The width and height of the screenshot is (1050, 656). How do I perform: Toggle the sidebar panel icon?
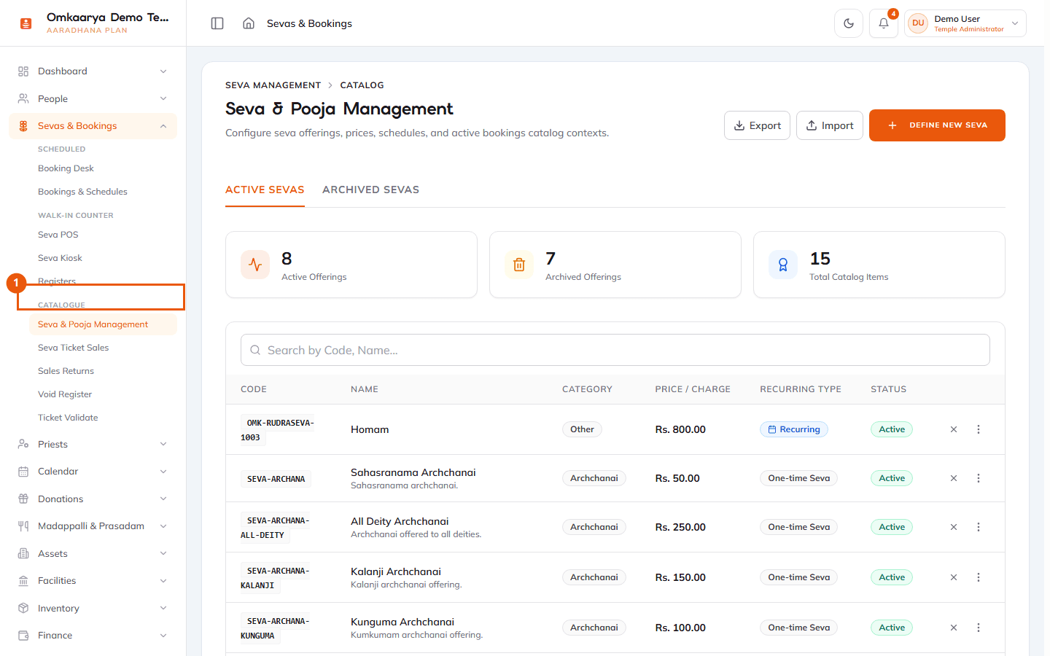[217, 23]
